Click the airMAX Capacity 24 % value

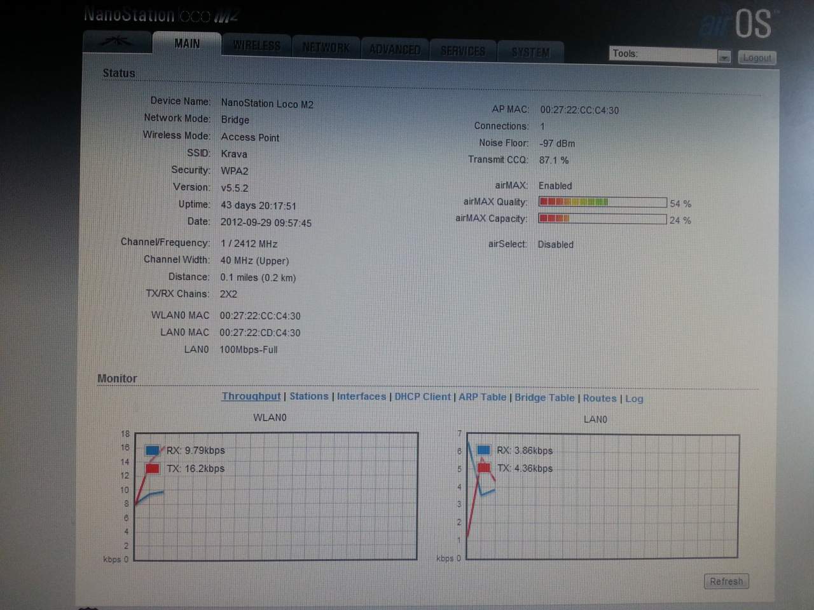click(x=680, y=220)
